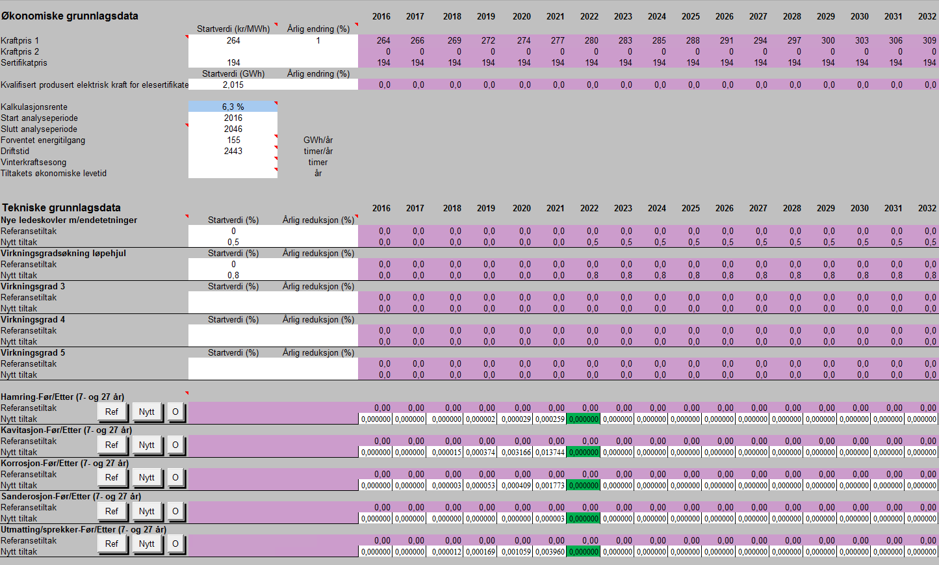Image resolution: width=939 pixels, height=565 pixels.
Task: Click the Ref button under Kavitasjon-Før/Etter
Action: coord(112,445)
